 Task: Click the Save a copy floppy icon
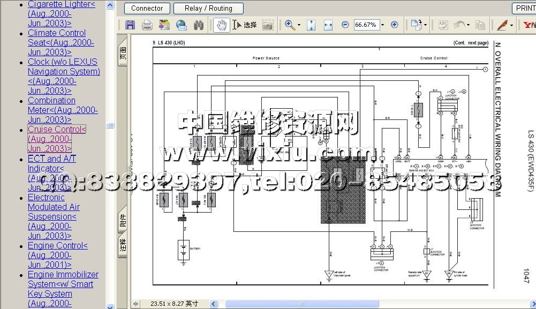coord(130,25)
